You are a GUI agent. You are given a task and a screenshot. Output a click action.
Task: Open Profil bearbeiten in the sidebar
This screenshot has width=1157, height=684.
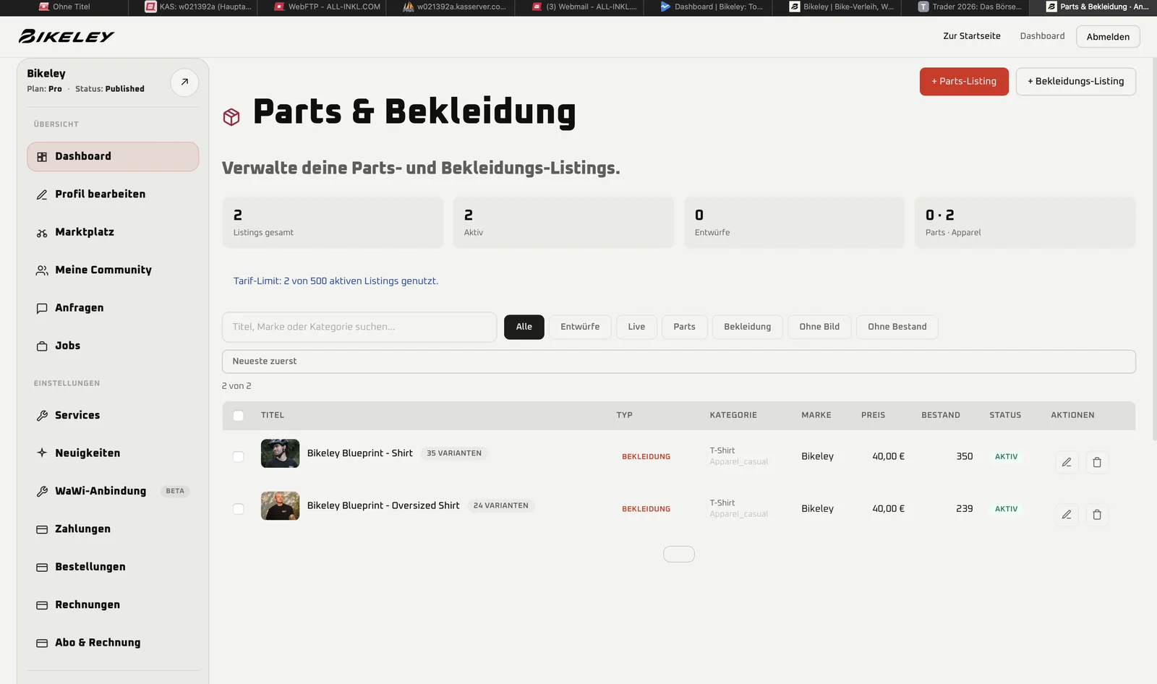(x=113, y=194)
